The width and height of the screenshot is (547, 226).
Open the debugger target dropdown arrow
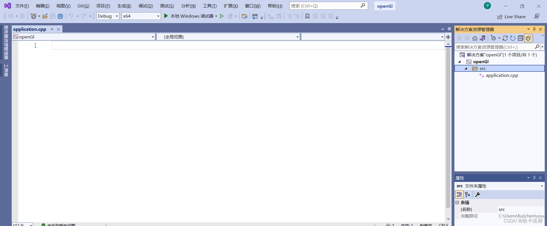pyautogui.click(x=216, y=16)
